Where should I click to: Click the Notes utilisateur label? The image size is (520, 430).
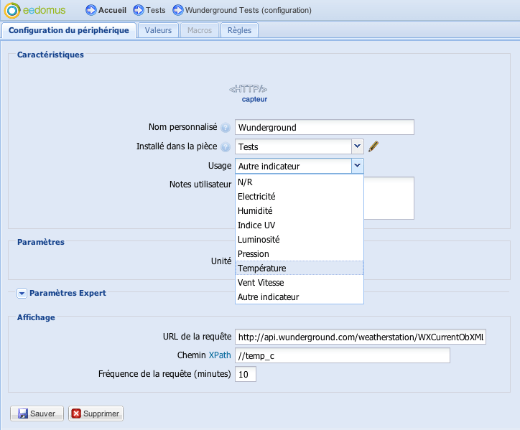pos(200,184)
